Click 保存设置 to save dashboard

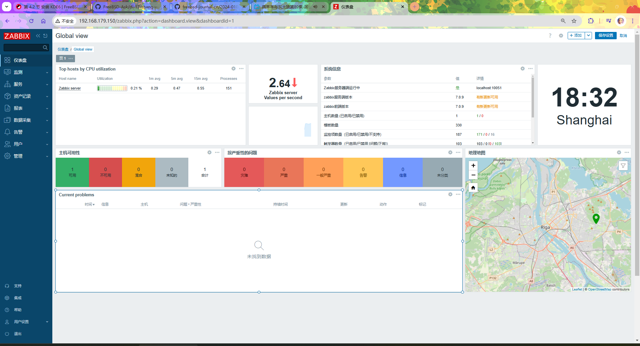[x=606, y=36]
